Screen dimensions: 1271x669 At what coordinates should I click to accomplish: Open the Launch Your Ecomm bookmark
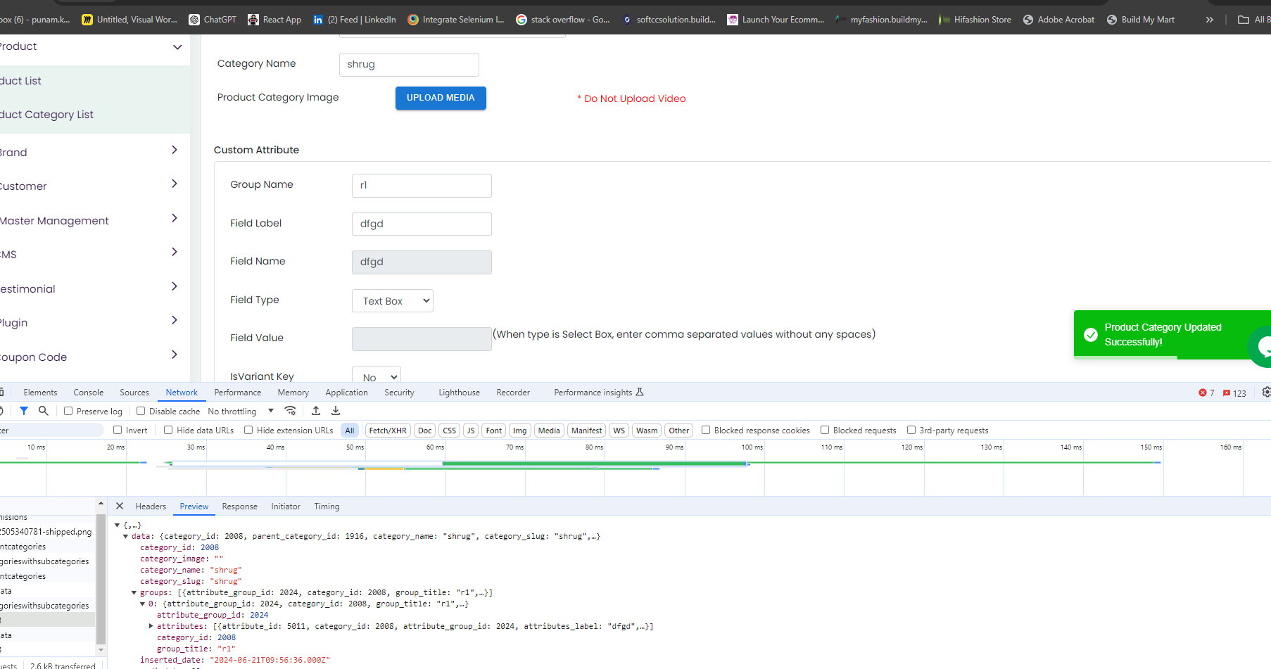click(776, 20)
